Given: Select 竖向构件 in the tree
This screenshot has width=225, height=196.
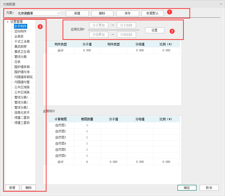Looking at the screenshot, I should 20,31.
